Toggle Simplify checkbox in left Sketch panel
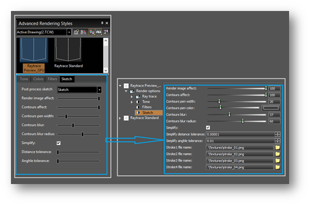This screenshot has width=311, height=206. pos(58,143)
